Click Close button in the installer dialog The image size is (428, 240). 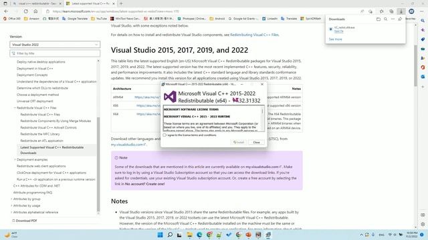tap(256, 142)
